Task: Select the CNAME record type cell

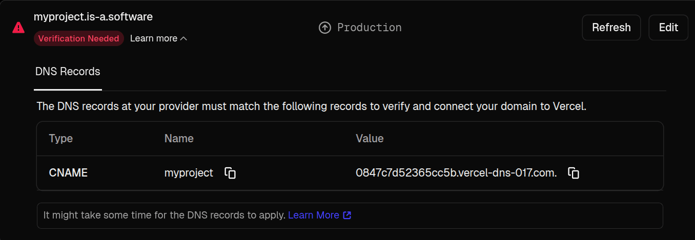Action: click(68, 173)
